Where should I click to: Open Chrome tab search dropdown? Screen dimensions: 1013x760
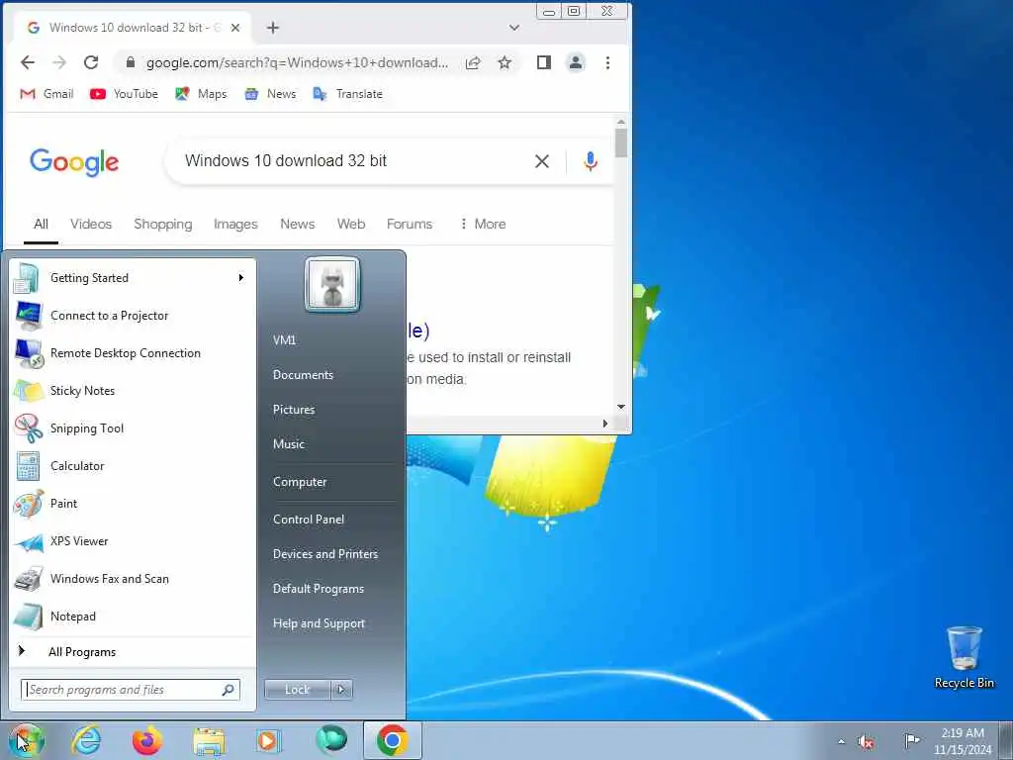click(514, 28)
